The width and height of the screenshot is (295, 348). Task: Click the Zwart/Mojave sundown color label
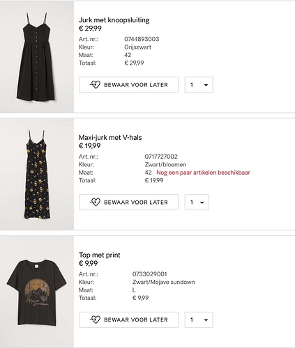[x=164, y=282]
